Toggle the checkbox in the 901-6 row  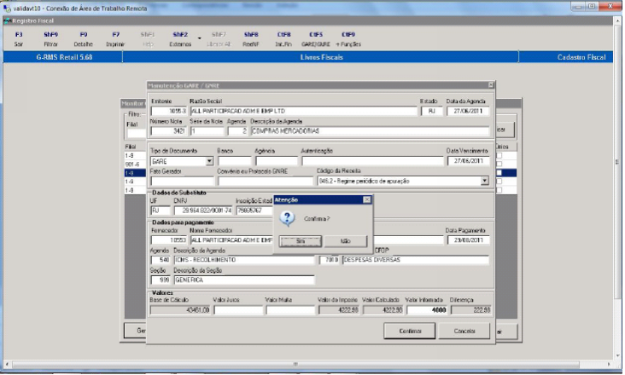(x=499, y=164)
